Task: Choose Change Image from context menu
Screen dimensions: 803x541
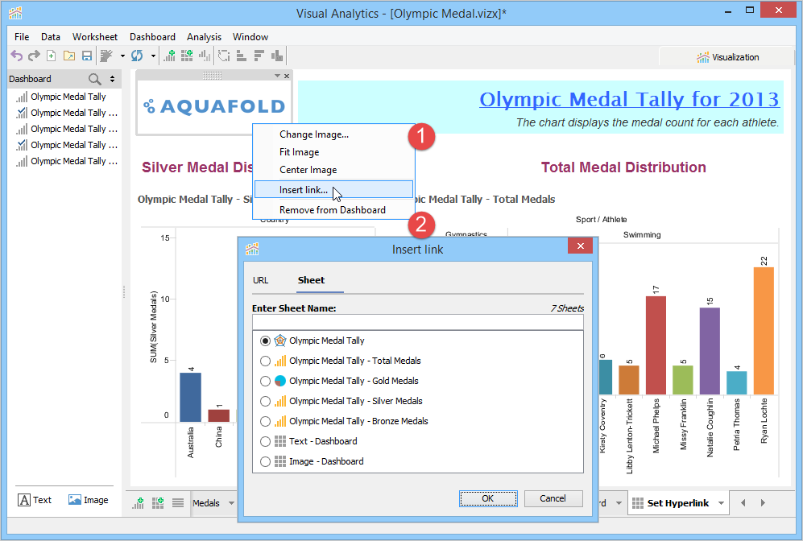Action: pos(334,134)
